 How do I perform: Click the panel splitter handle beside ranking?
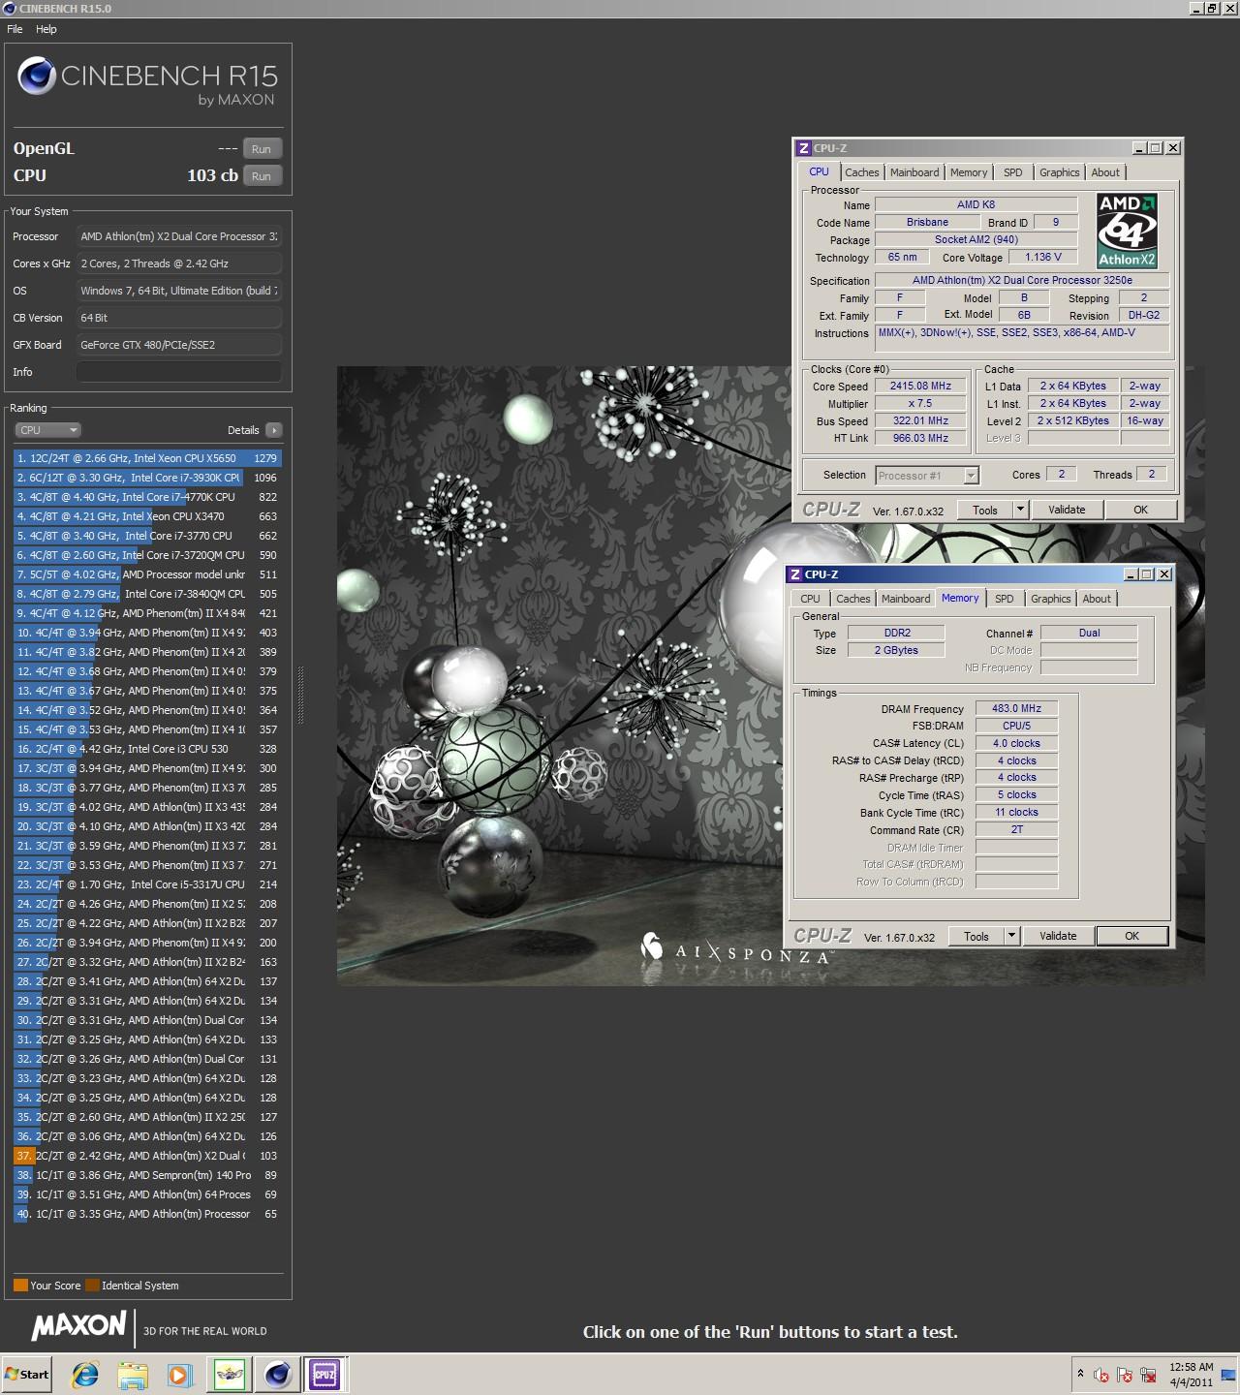(300, 695)
